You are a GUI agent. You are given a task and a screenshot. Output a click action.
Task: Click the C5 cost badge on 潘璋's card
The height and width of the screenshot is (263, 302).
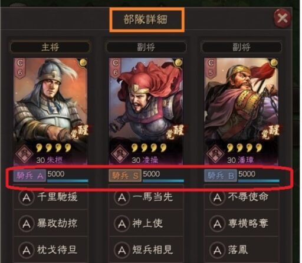click(211, 68)
